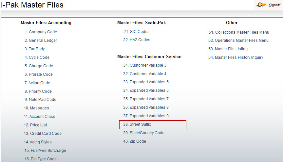Choose 5. Charge Code
This screenshot has width=283, height=162.
point(39,66)
